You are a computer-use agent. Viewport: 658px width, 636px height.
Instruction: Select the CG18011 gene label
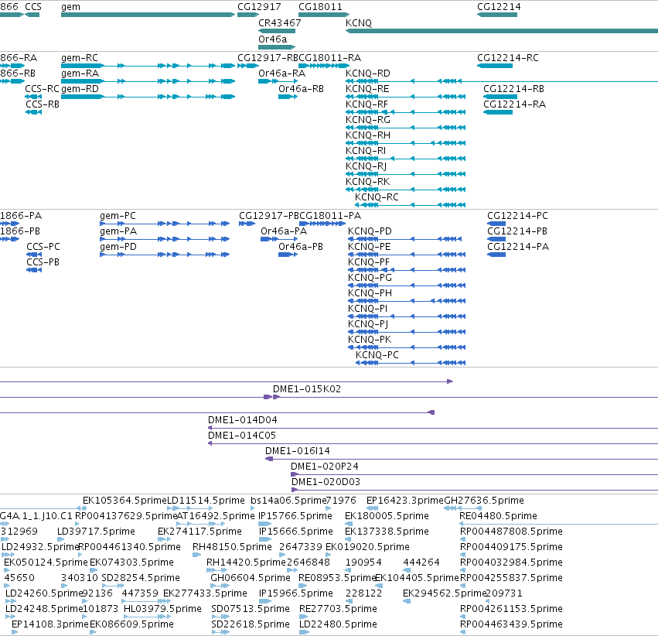tap(320, 7)
